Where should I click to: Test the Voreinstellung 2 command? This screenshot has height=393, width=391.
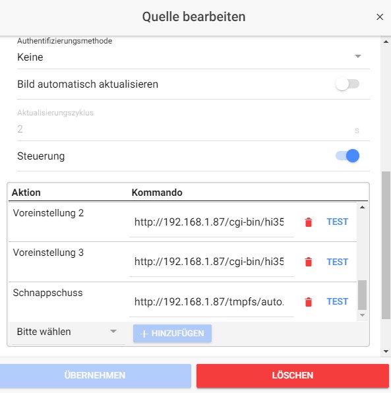click(x=338, y=222)
